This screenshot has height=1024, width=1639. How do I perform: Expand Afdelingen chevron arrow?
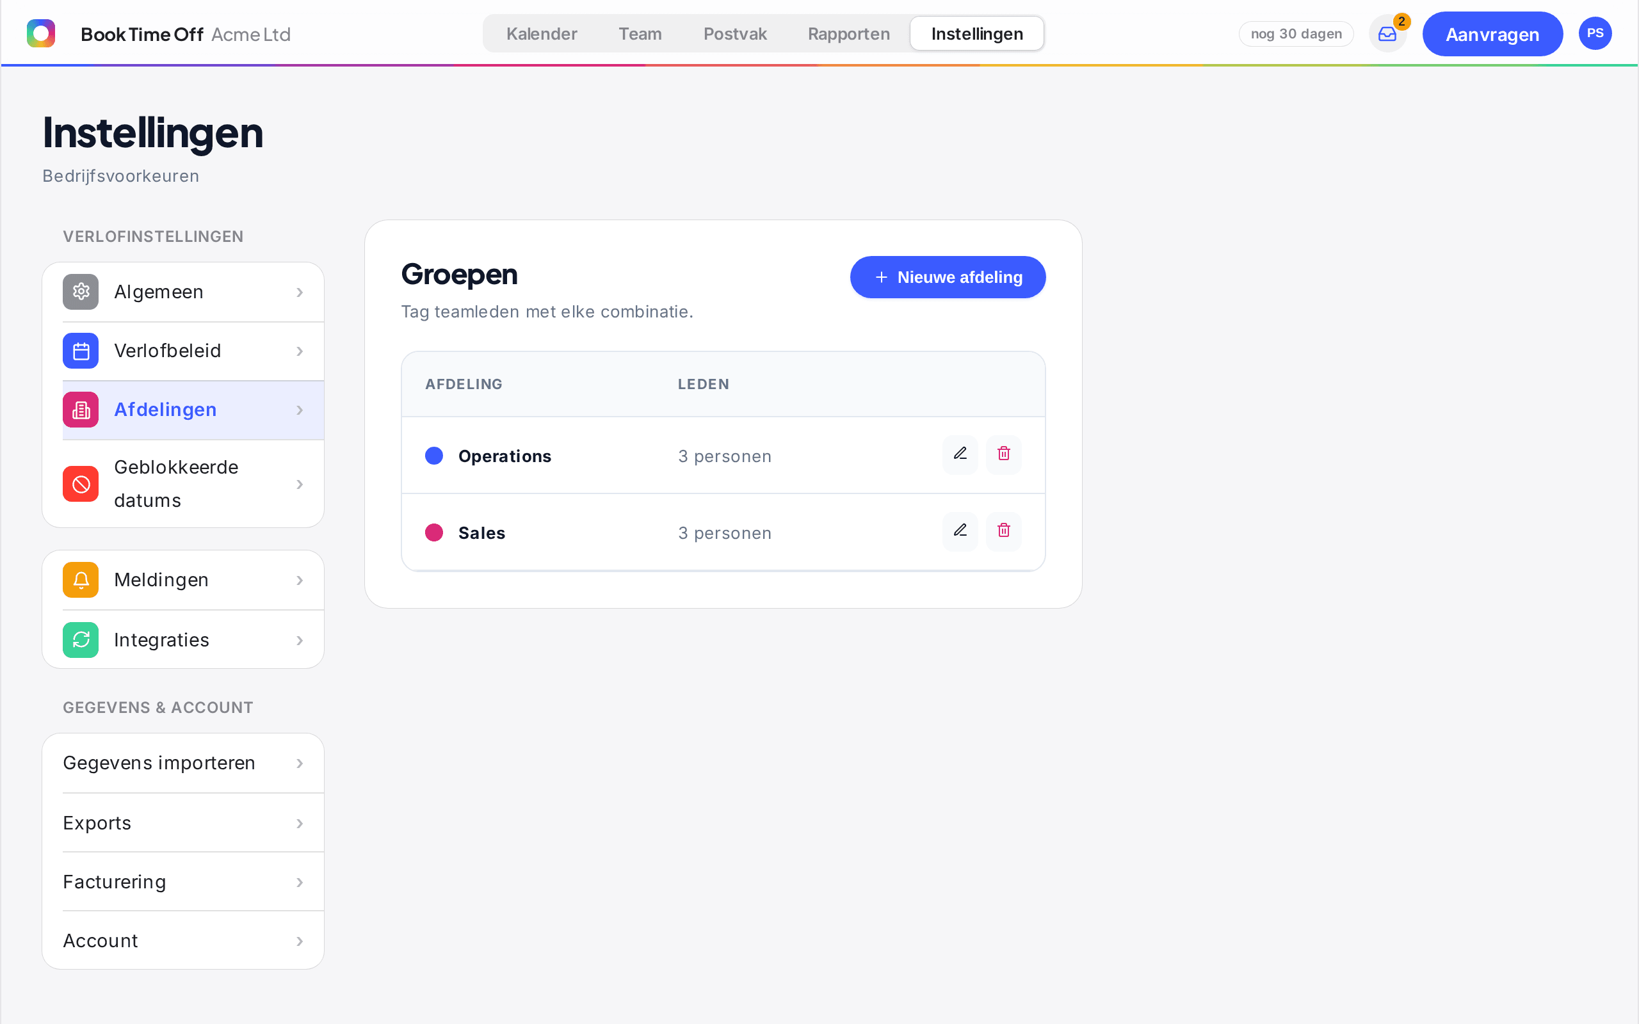pos(300,410)
